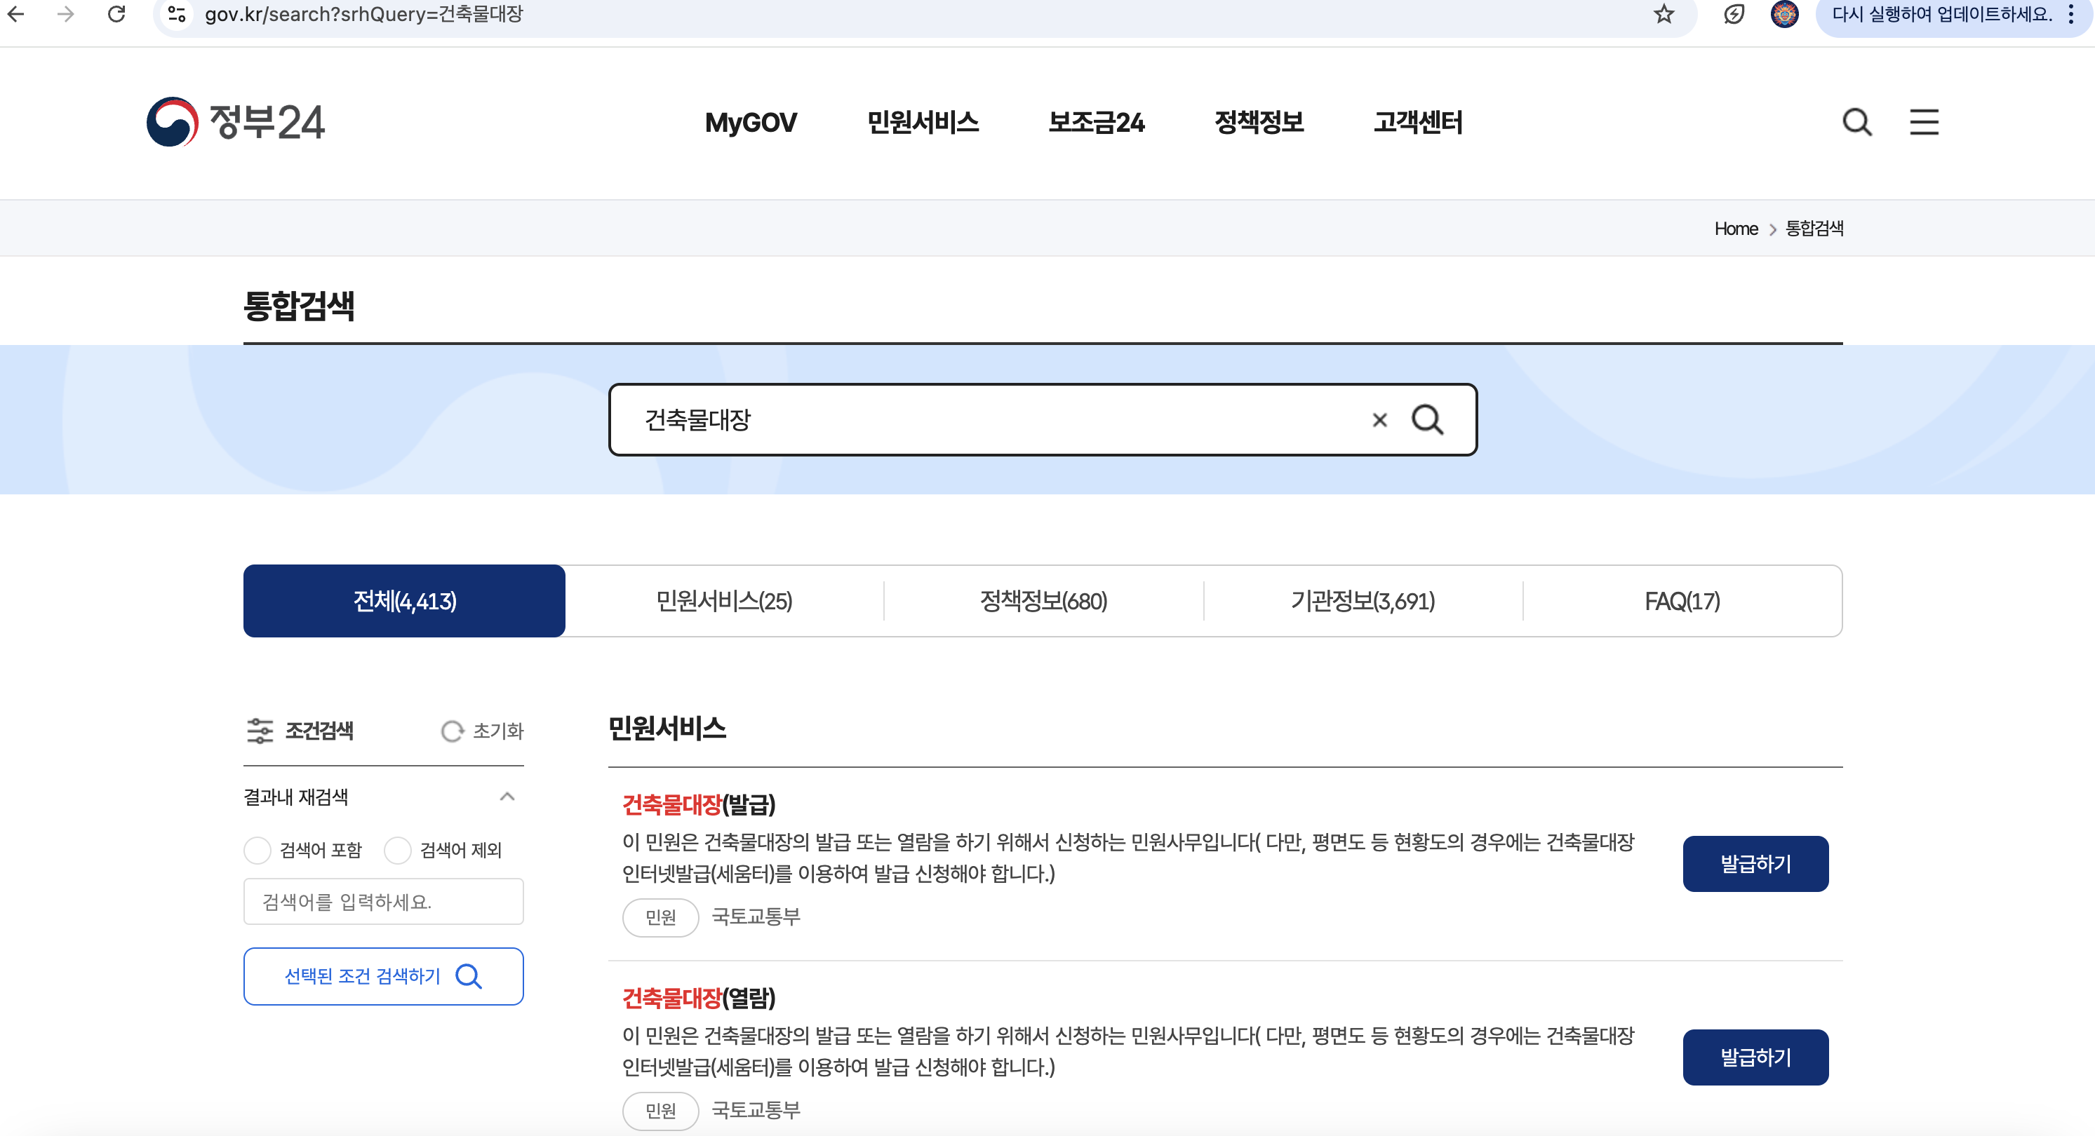Submit search with magnifier in search box
Screen dimensions: 2095x1136
(1427, 420)
